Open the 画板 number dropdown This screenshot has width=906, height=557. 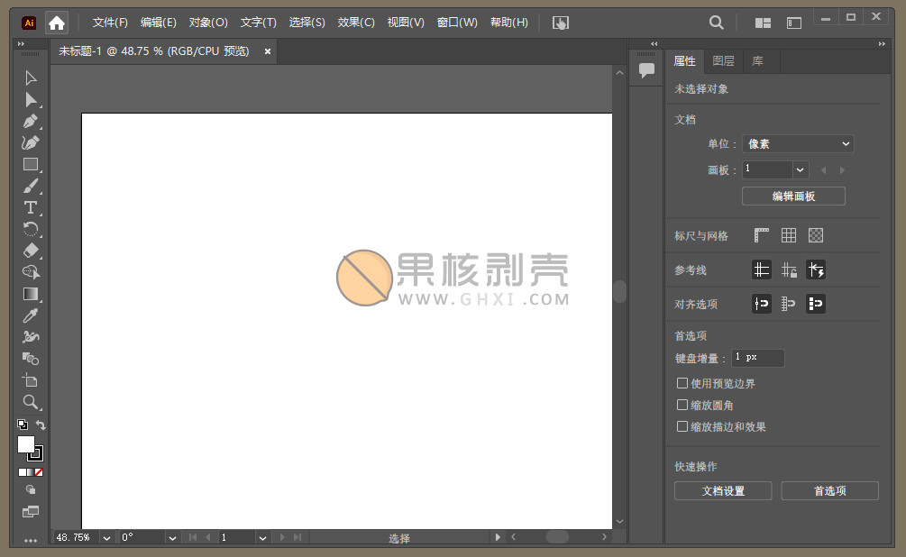pos(801,169)
